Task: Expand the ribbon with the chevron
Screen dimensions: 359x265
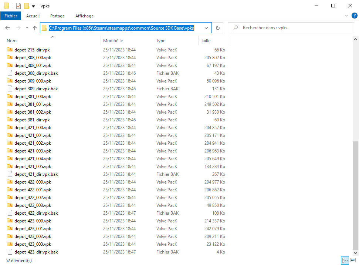Action: tap(346, 16)
